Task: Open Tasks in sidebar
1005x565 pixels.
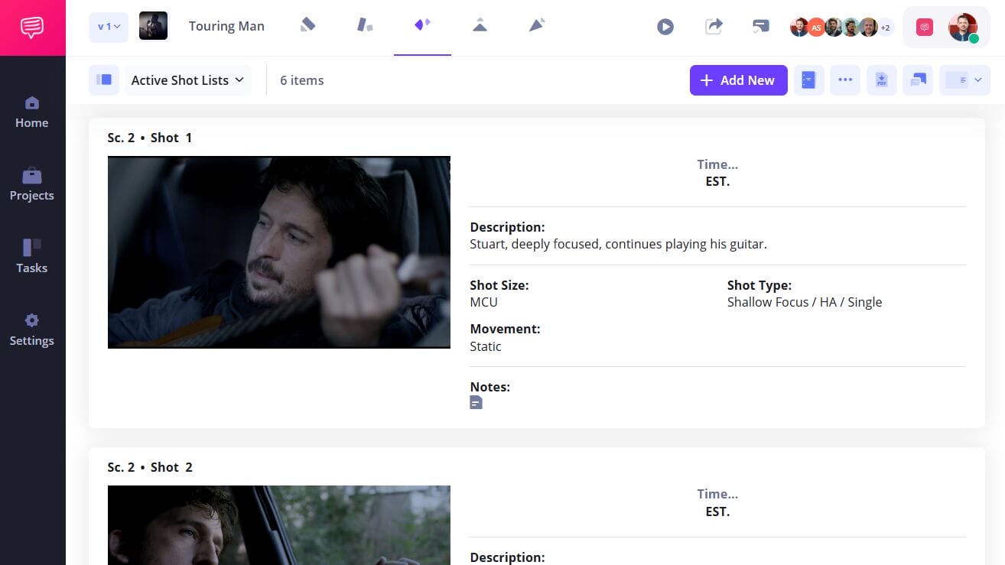Action: point(32,258)
